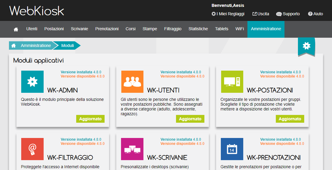Click Versione disponibile text in WK-UTENTI card
This screenshot has width=332, height=170.
point(182,76)
